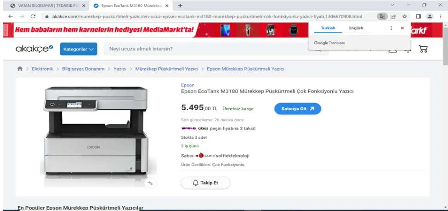The image size is (448, 211).
Task: Expand the Kategoriler dropdown
Action: (79, 49)
